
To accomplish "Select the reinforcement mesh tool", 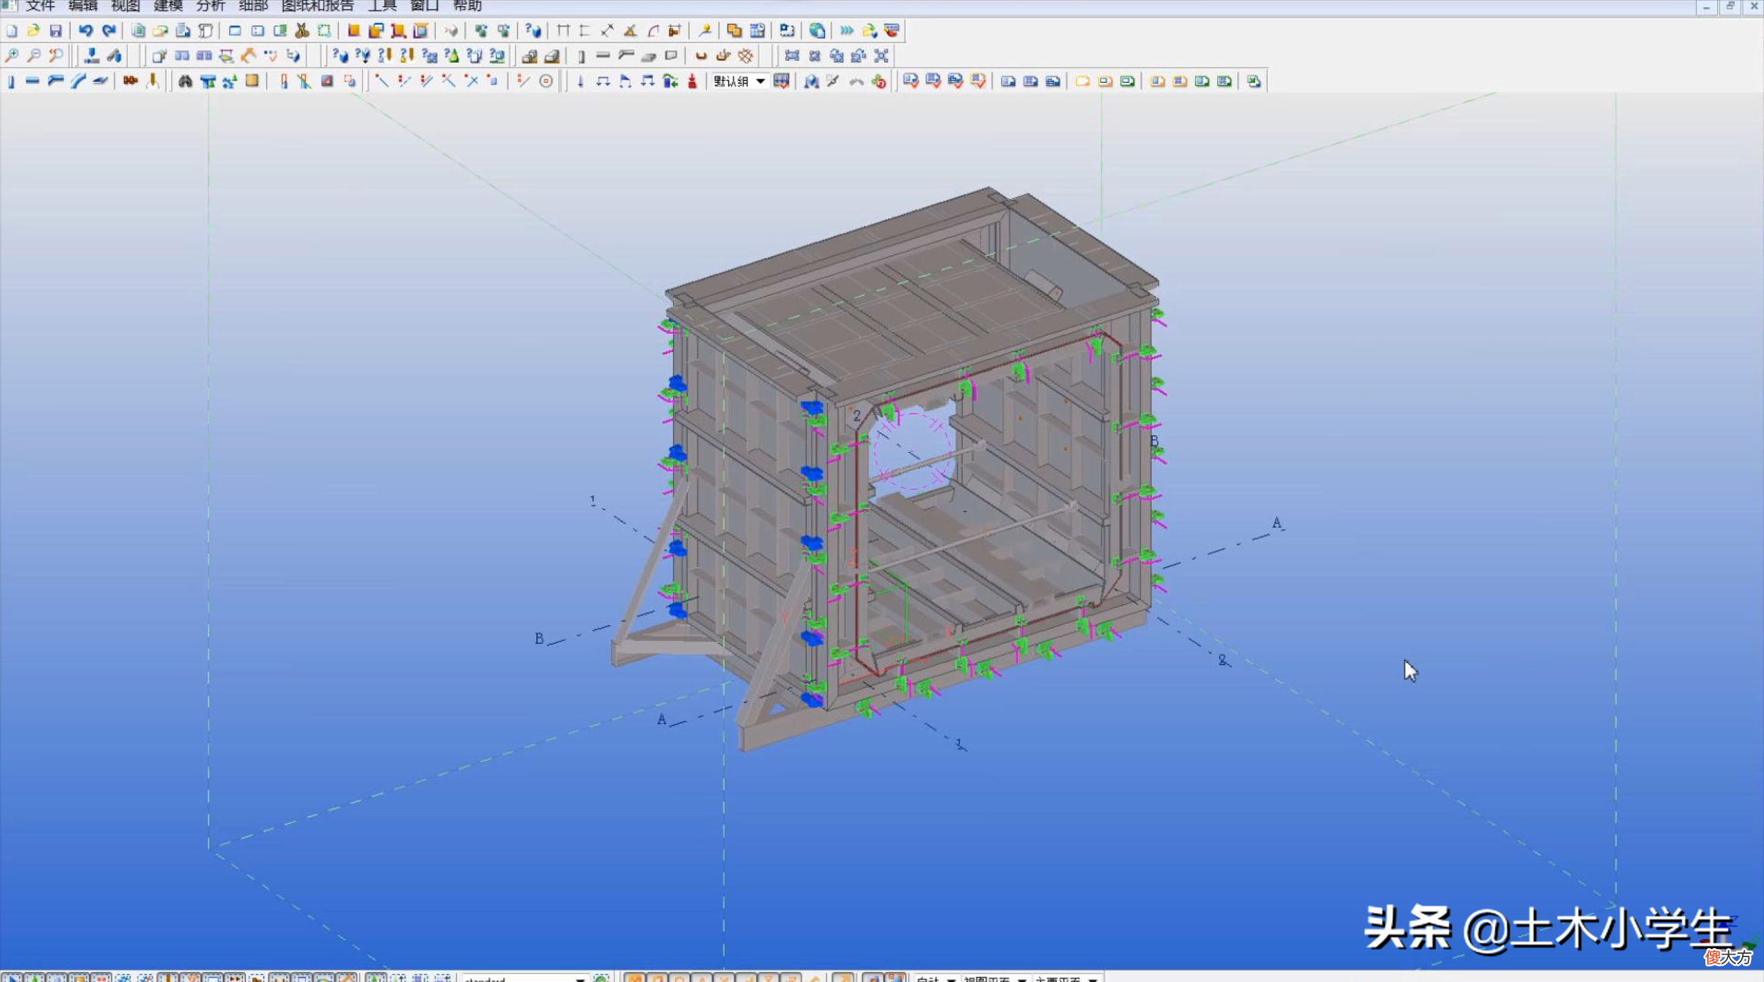I will pos(745,56).
